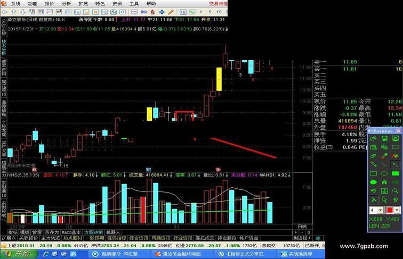
Task: Click the red dollar sign toolbar icon
Action: [152, 12]
